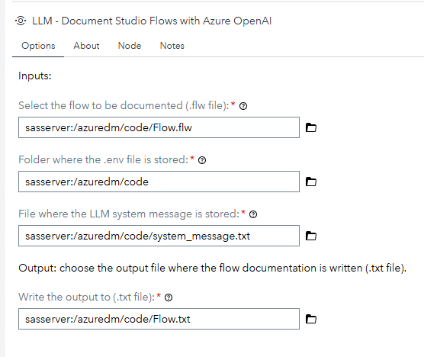The image size is (424, 357).
Task: Show help for the flow to be documented
Action: pyautogui.click(x=243, y=106)
